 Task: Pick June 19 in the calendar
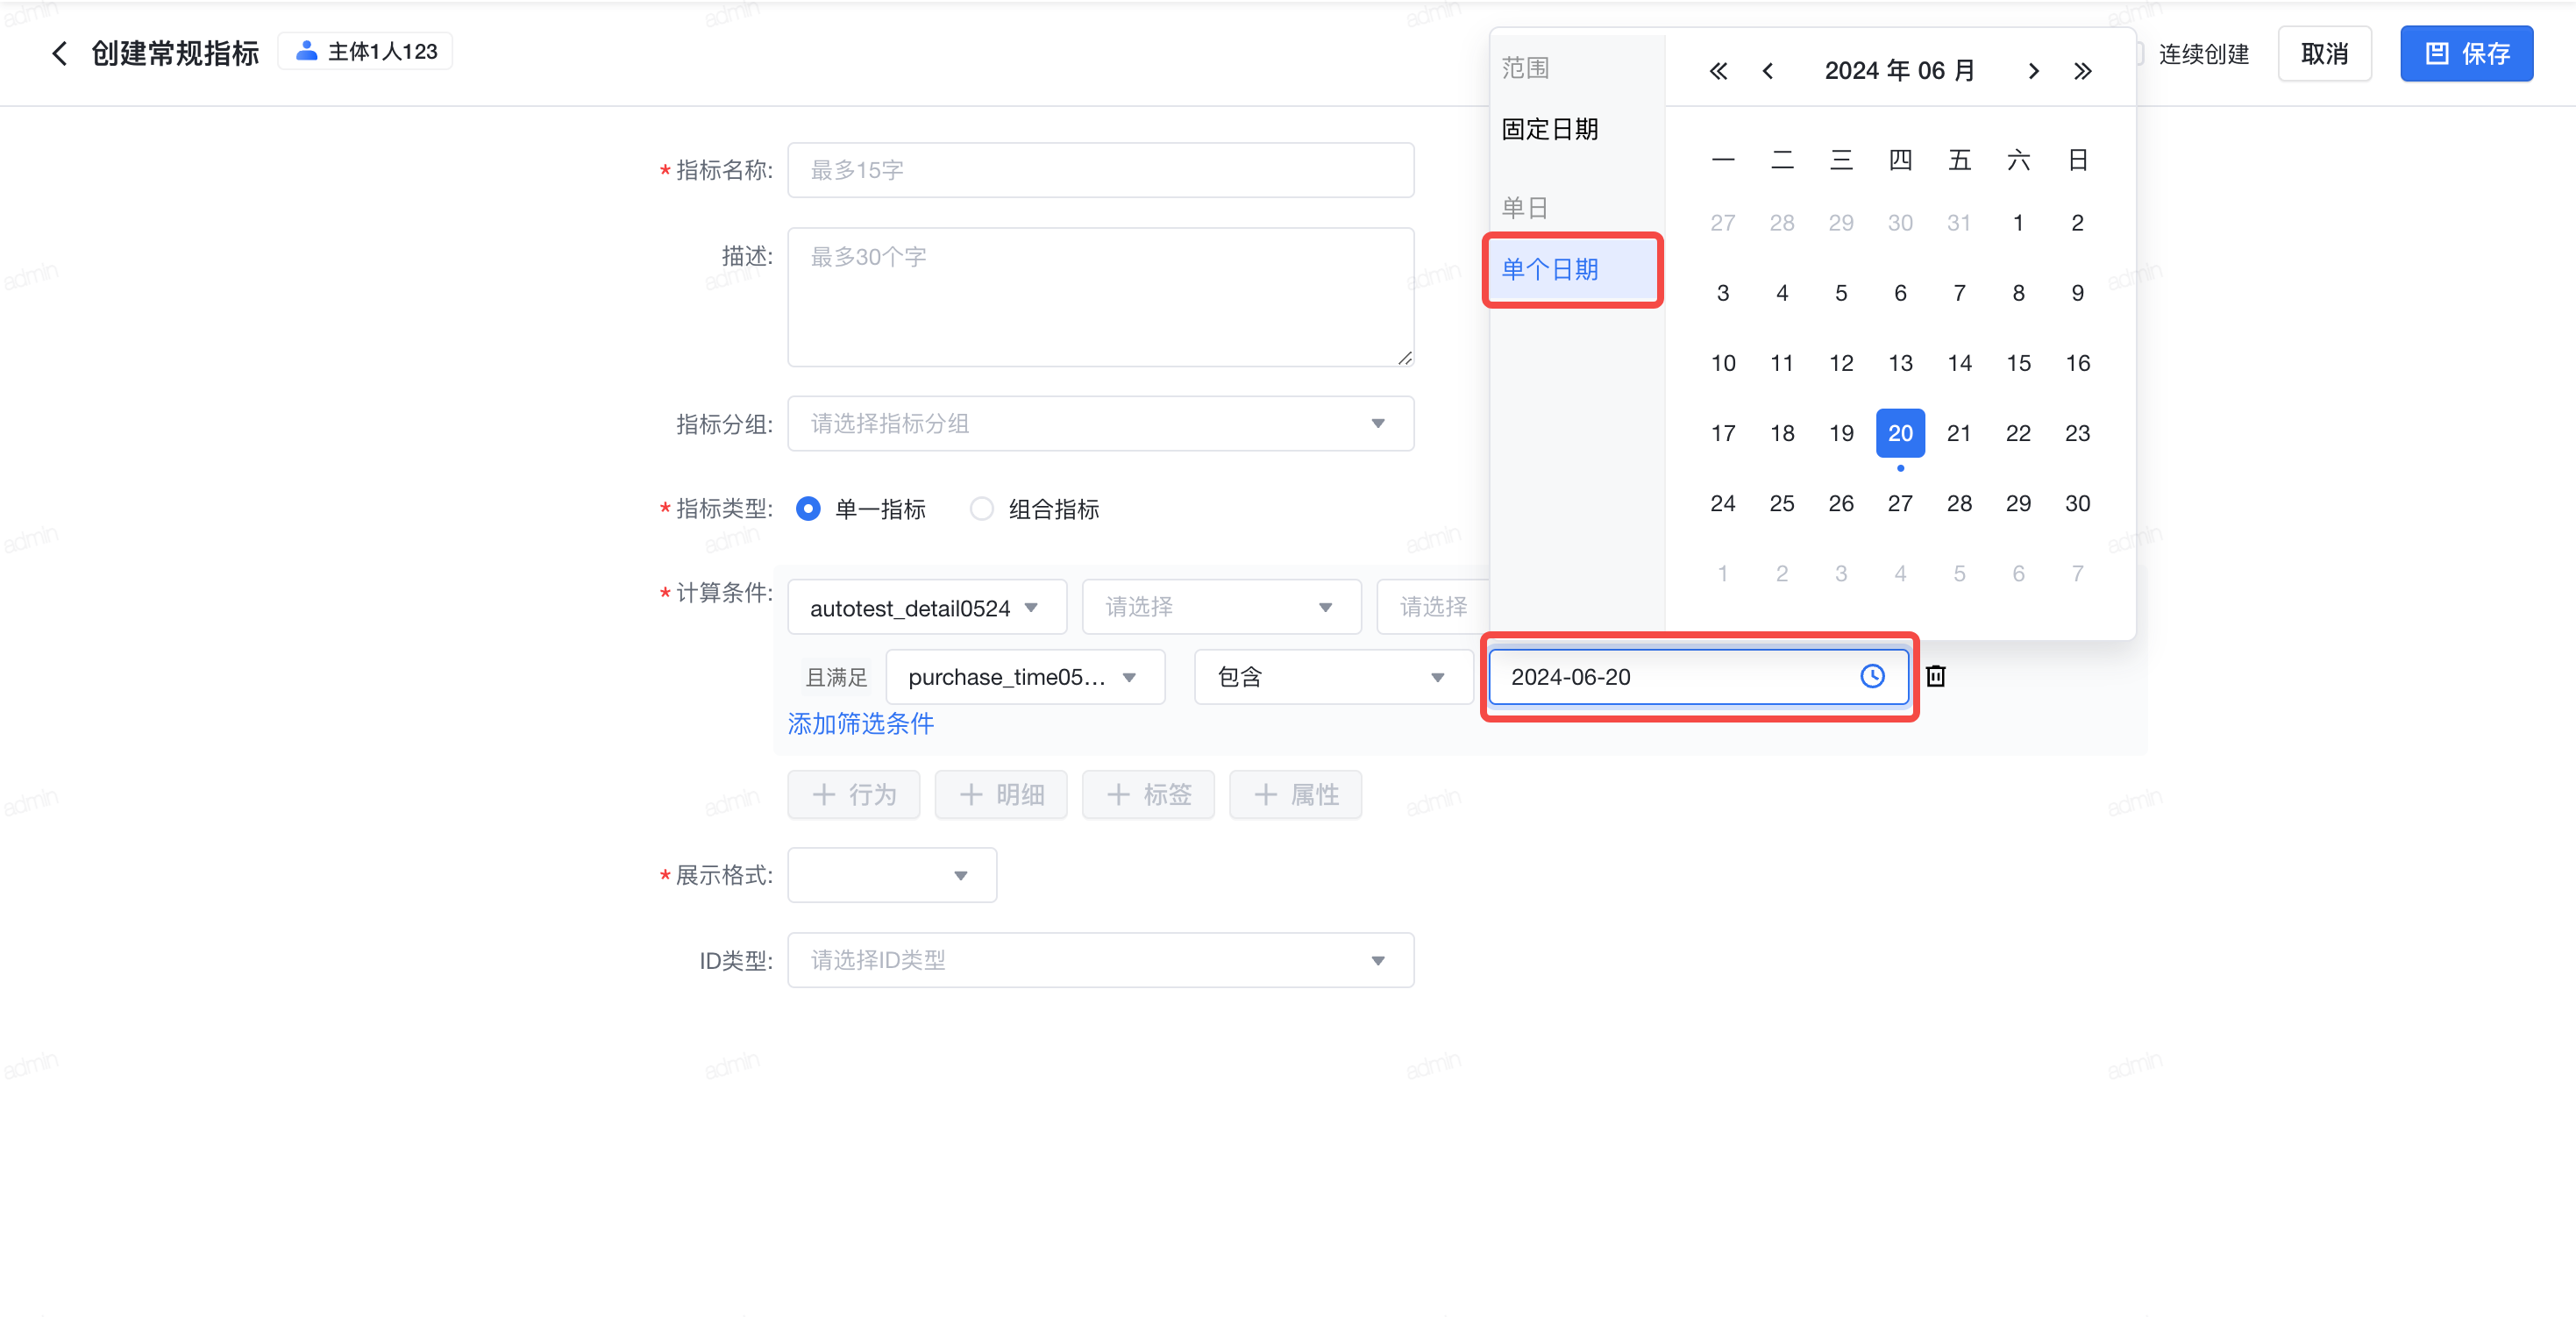(x=1841, y=433)
